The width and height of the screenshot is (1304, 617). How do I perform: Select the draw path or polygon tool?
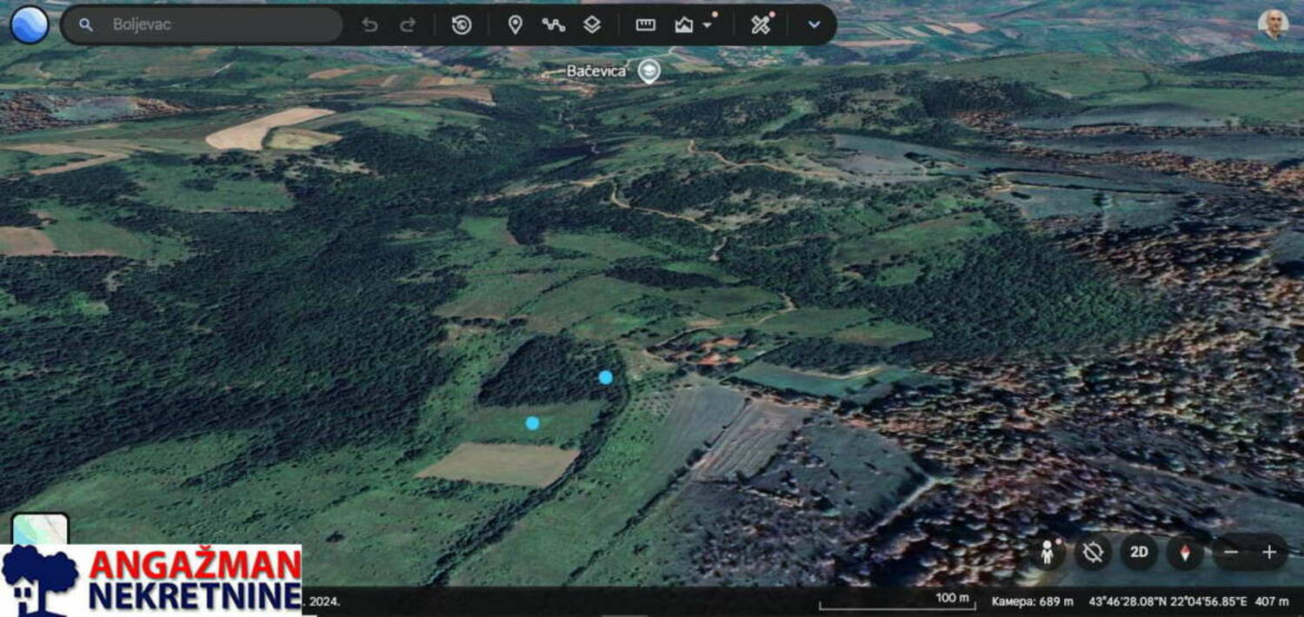click(553, 24)
